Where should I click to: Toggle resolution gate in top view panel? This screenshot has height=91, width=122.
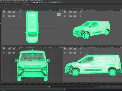[x=23, y=10]
